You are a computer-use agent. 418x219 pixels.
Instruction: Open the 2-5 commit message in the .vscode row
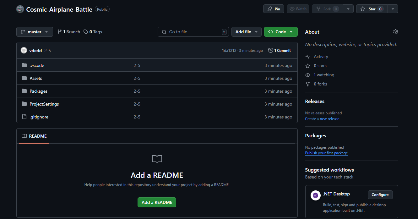coord(137,65)
